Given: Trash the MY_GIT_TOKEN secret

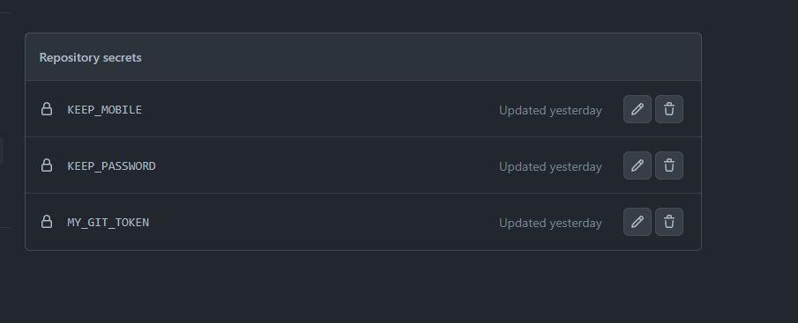Looking at the screenshot, I should (x=668, y=222).
